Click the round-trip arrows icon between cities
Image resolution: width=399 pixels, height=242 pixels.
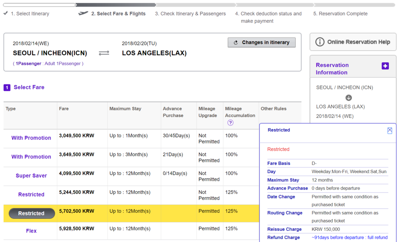(x=104, y=53)
